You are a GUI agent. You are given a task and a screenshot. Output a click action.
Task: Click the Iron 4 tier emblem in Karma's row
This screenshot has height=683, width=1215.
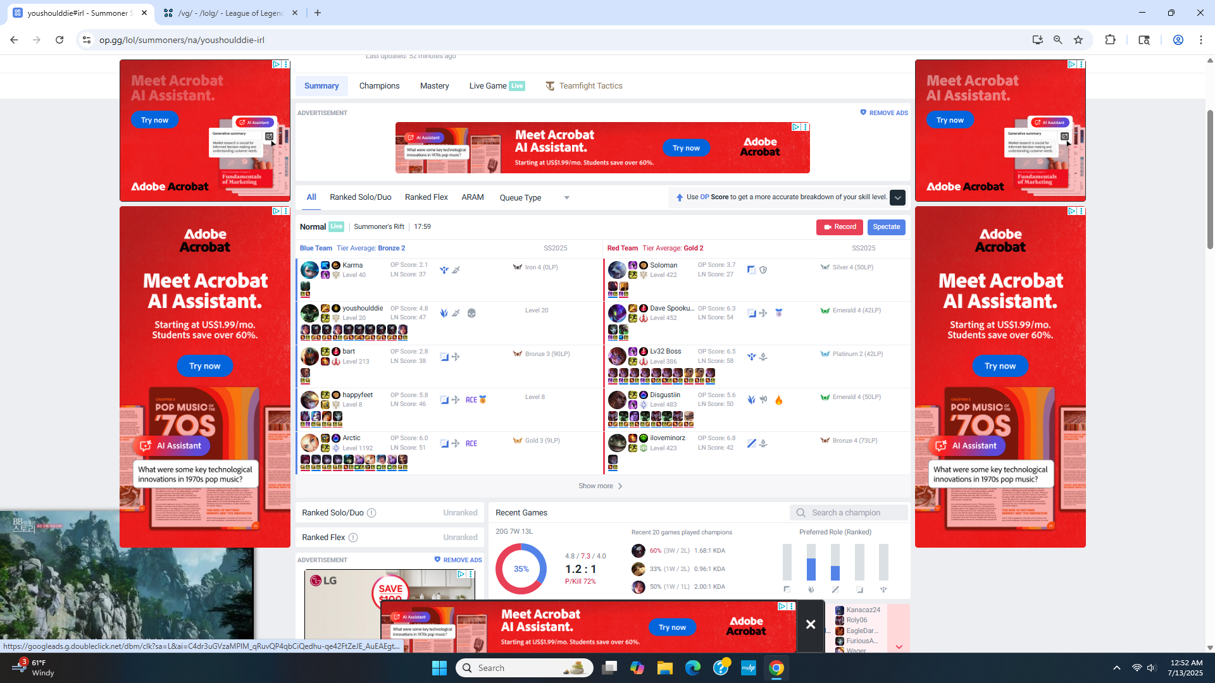click(518, 268)
